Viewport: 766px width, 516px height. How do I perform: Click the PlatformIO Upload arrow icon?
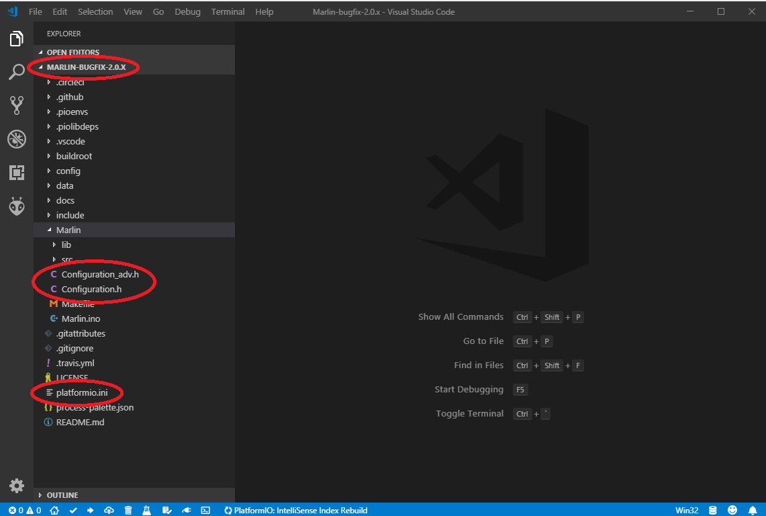click(91, 510)
